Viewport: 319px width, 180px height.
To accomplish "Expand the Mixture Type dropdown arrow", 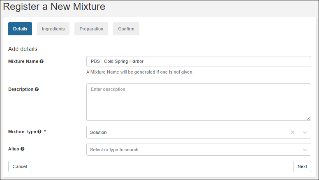I will 305,132.
